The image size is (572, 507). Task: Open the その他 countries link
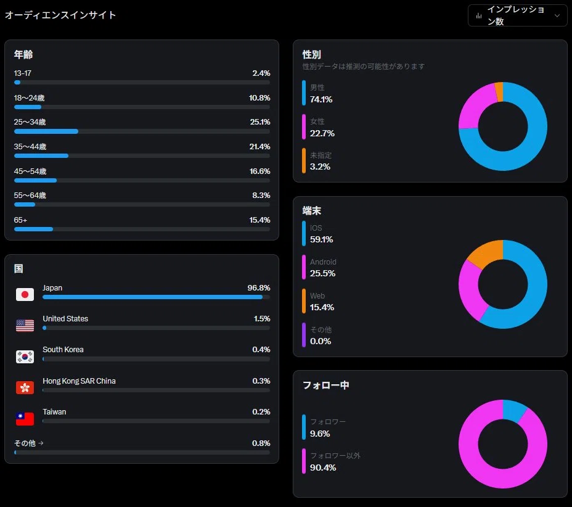(x=28, y=443)
